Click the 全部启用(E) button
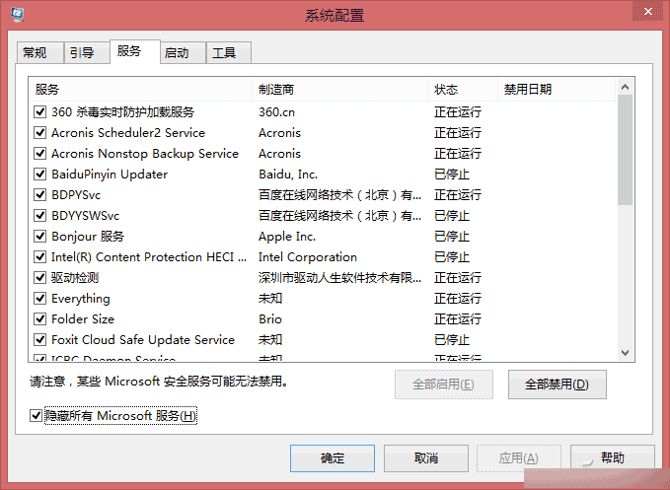The width and height of the screenshot is (670, 490). (x=443, y=385)
